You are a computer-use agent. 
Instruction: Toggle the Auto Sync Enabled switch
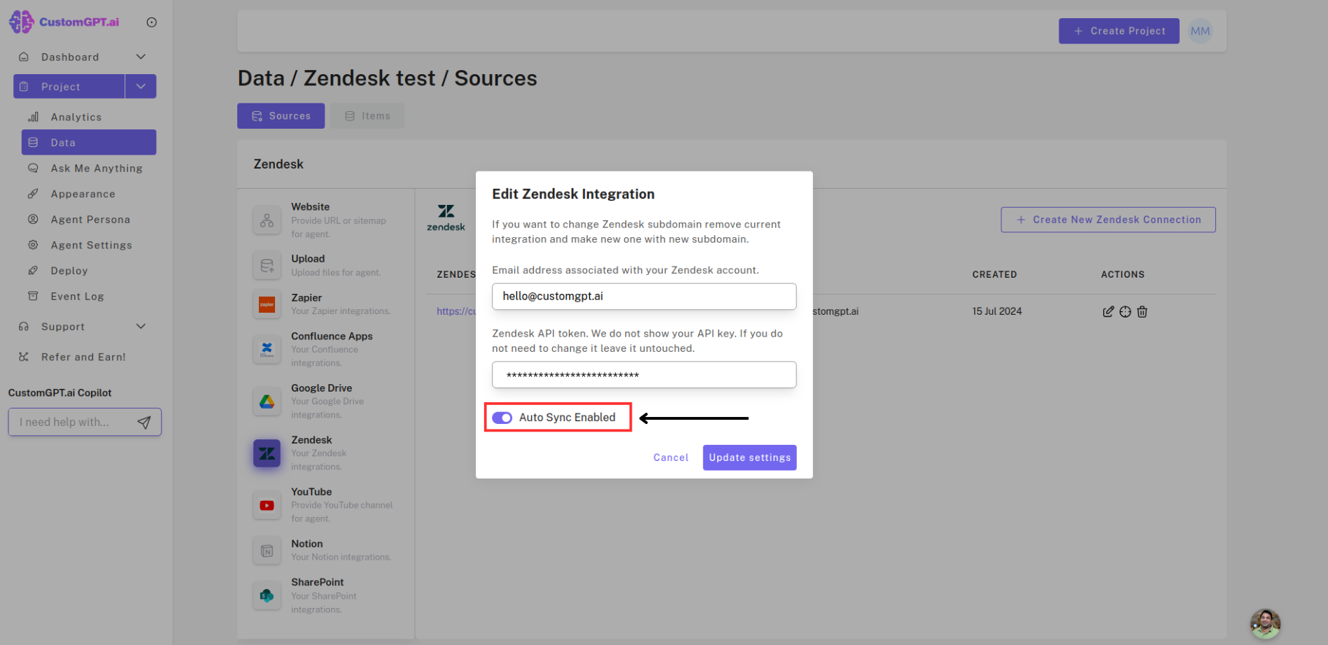[502, 418]
